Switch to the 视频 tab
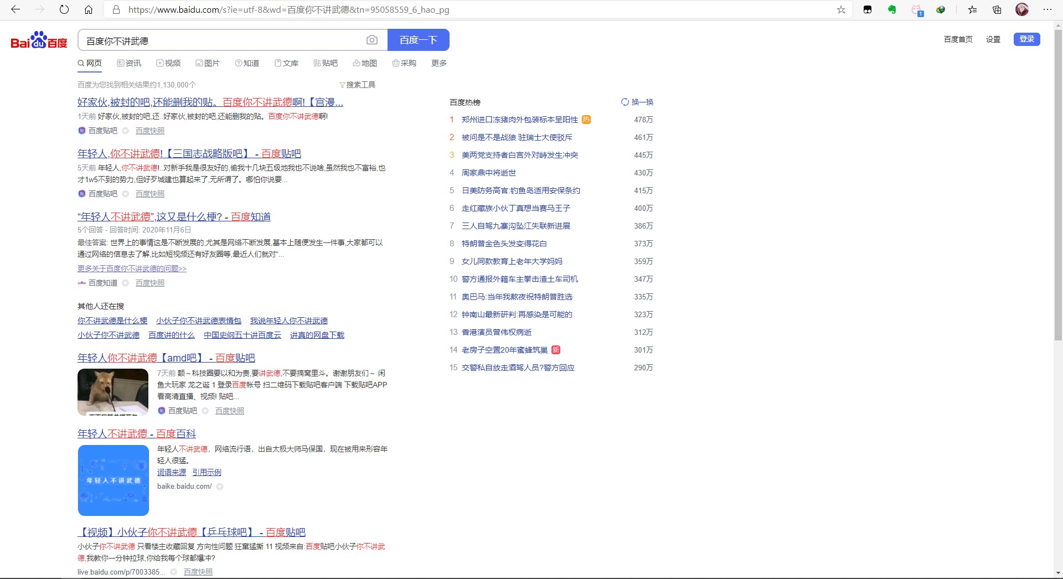 [168, 63]
